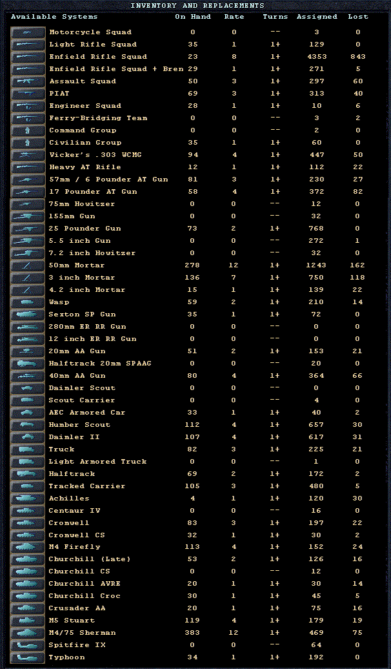Open the Humber Scout icon
Screen dimensions: 391x669
pyautogui.click(x=28, y=426)
